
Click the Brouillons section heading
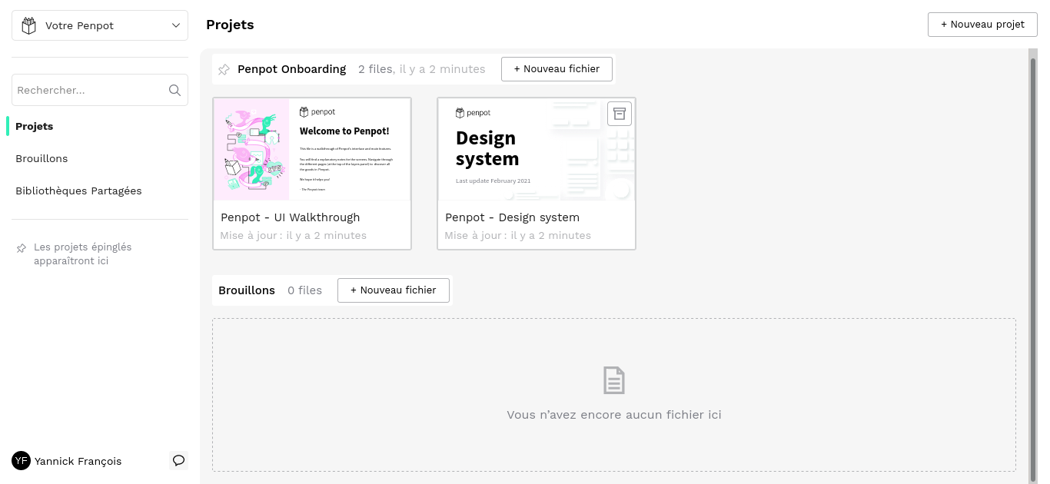(247, 290)
